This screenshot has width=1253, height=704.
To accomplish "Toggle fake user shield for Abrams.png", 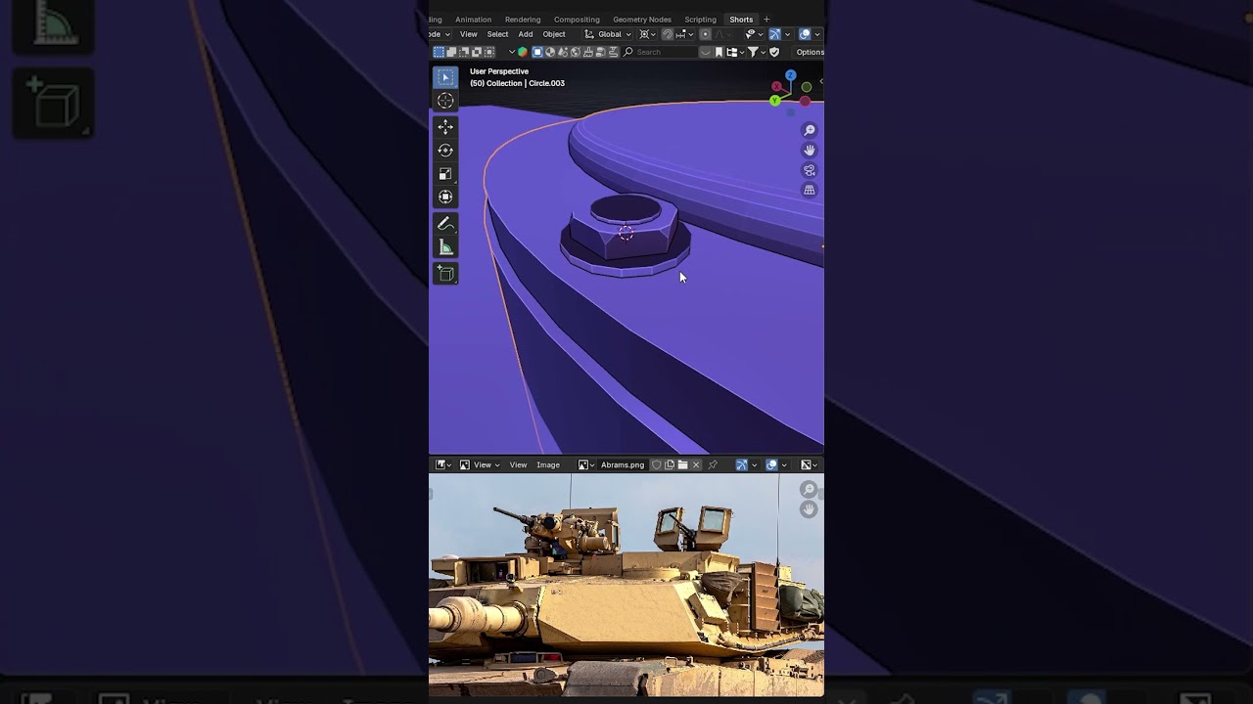I will [656, 465].
